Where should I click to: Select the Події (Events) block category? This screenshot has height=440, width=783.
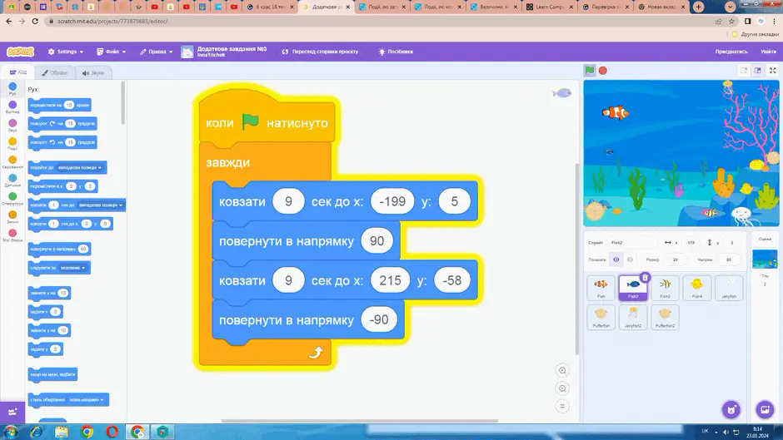pyautogui.click(x=12, y=144)
